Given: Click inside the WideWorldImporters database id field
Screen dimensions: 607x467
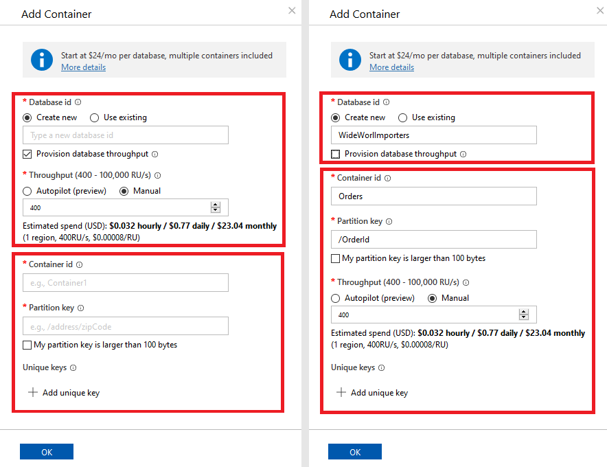Looking at the screenshot, I should (433, 135).
